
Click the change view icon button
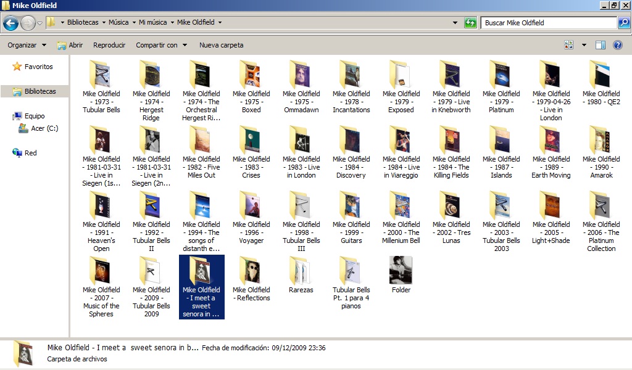tap(568, 45)
